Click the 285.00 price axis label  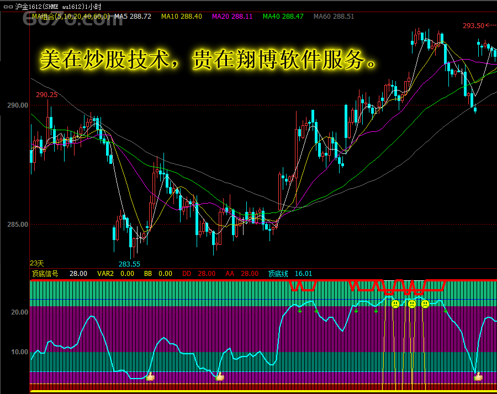18,224
